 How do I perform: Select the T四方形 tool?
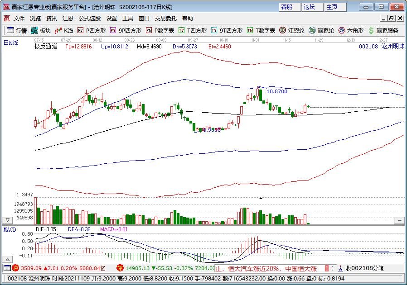point(193,30)
